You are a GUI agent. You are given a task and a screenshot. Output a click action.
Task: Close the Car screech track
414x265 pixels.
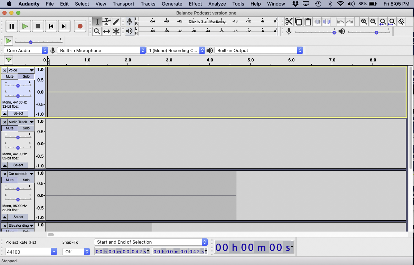[5, 174]
